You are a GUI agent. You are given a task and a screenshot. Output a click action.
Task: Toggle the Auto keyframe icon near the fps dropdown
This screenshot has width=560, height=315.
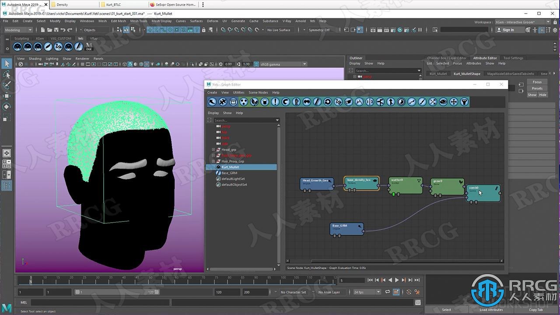point(409,292)
